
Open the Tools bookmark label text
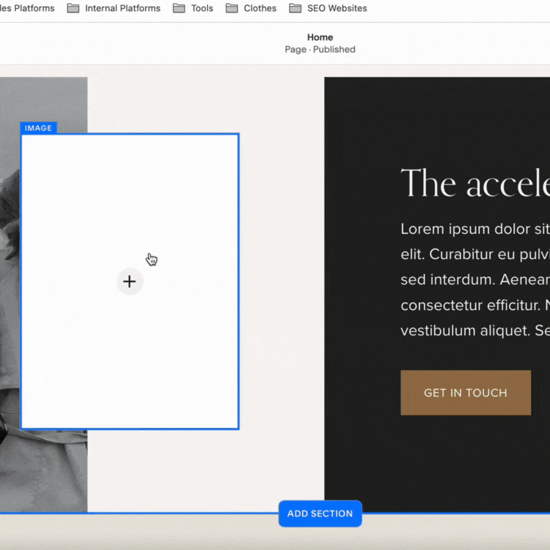pyautogui.click(x=202, y=8)
